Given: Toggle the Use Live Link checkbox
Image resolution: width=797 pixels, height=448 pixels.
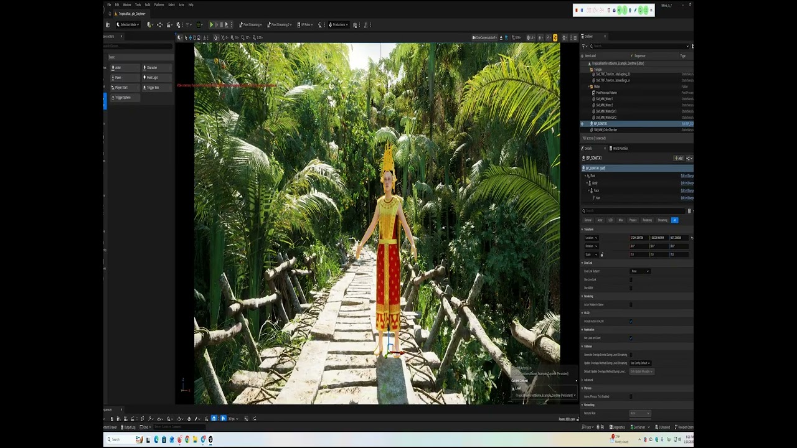Looking at the screenshot, I should point(631,279).
